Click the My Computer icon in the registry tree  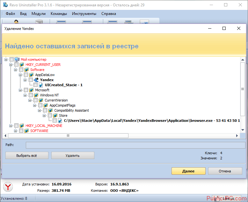[x=17, y=59]
